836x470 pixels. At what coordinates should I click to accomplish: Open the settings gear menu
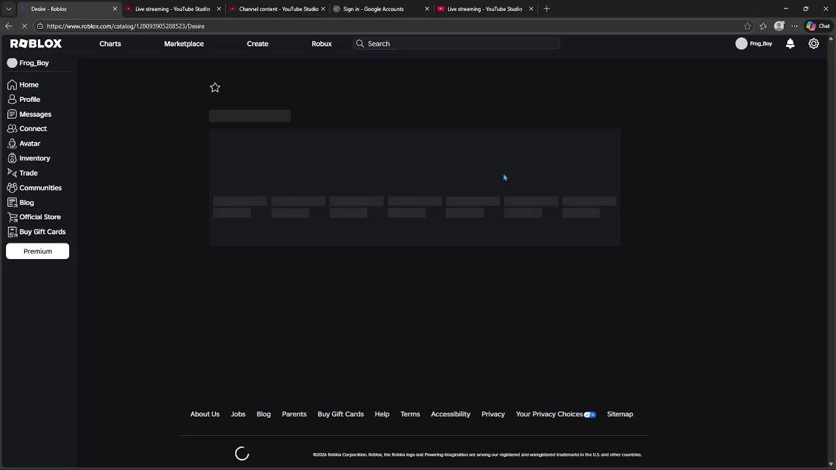(x=814, y=44)
